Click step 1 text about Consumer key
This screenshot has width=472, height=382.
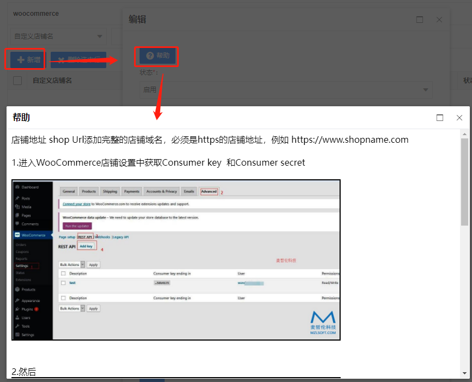[159, 162]
